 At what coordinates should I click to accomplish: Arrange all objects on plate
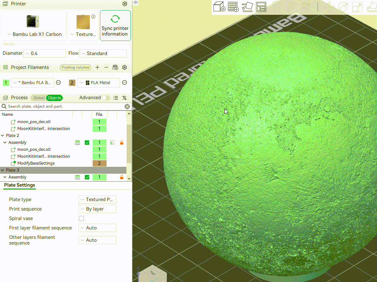click(x=261, y=7)
